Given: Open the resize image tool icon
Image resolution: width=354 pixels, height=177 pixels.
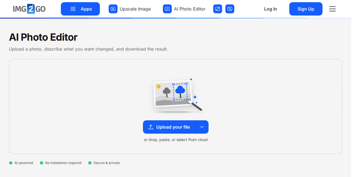Looking at the screenshot, I should 218,9.
